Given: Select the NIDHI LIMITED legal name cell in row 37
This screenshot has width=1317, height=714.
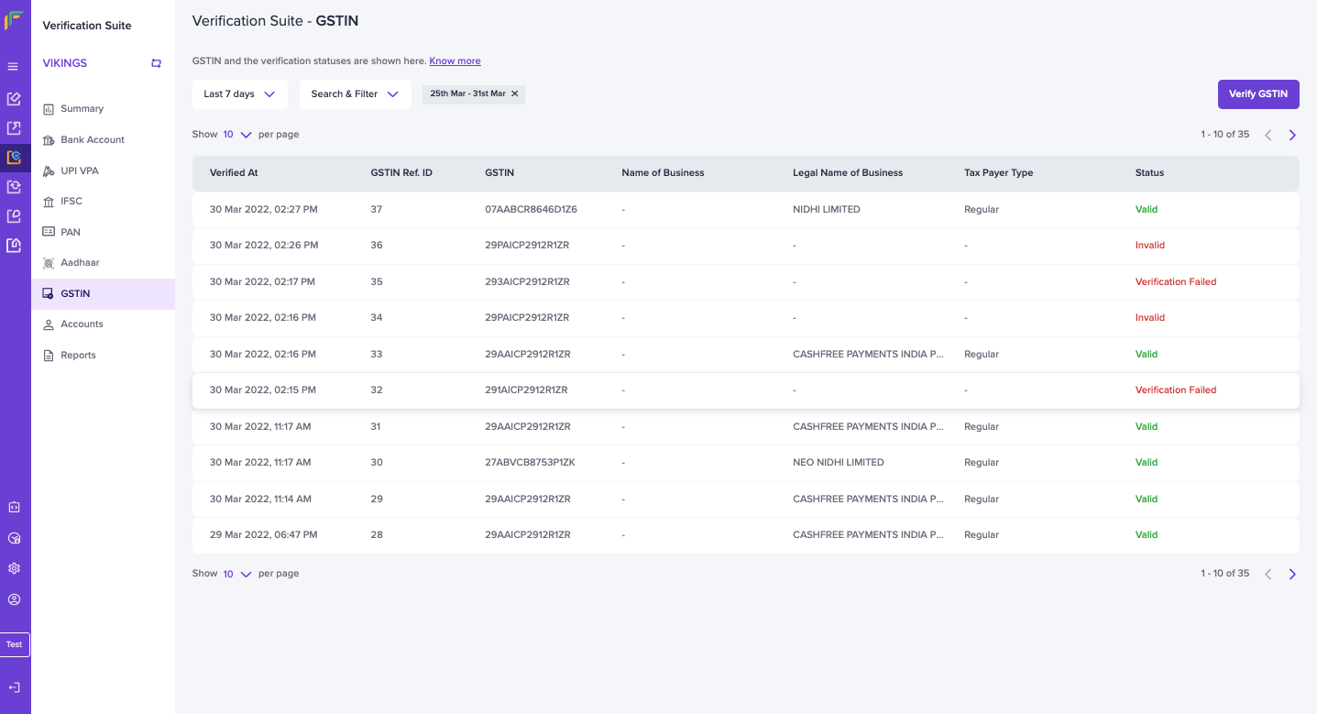Looking at the screenshot, I should [x=827, y=210].
